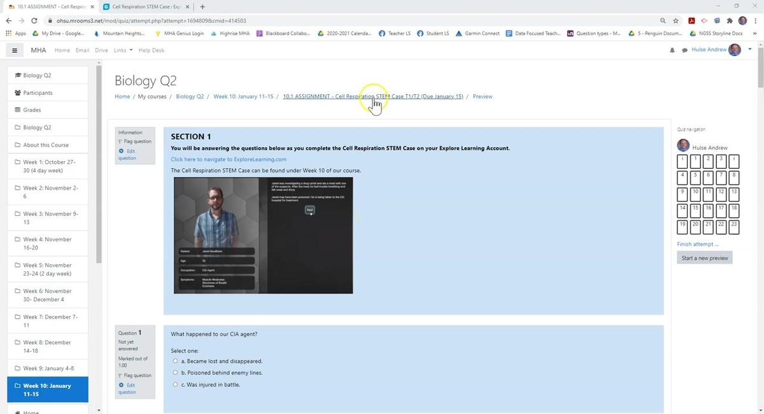The image size is (764, 414).
Task: Flag Question 1
Action: click(135, 375)
